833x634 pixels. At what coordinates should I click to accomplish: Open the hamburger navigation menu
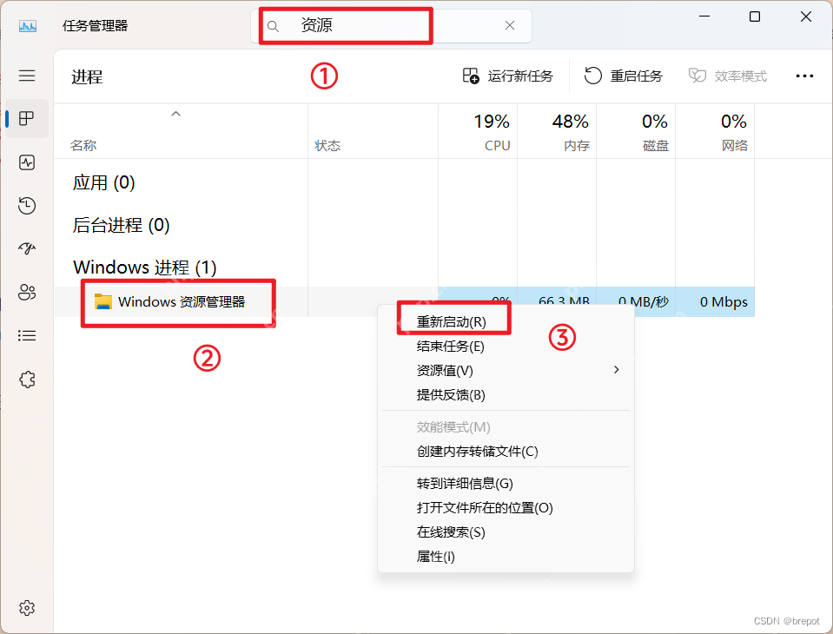[x=27, y=76]
